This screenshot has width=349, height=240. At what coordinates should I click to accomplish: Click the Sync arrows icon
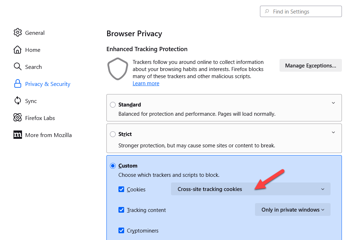(x=18, y=101)
